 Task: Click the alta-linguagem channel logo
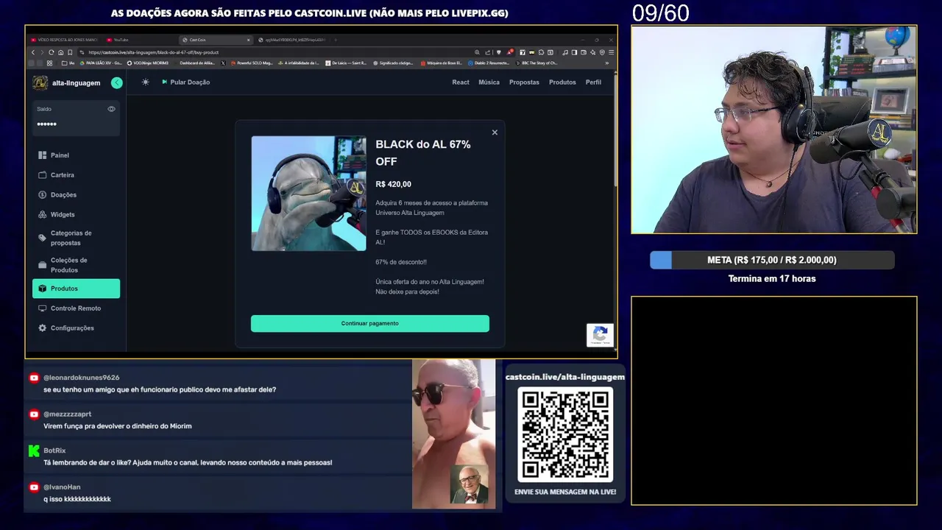click(x=40, y=82)
